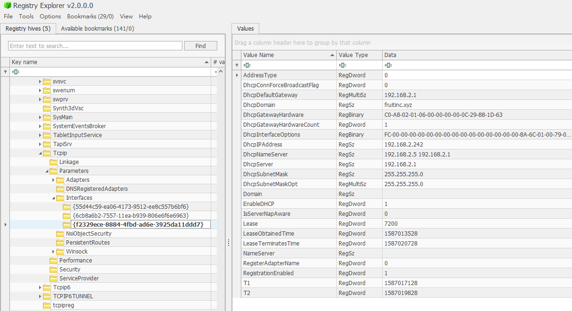Click the filter icon in Value Name column
This screenshot has height=311, width=572.
(x=247, y=65)
